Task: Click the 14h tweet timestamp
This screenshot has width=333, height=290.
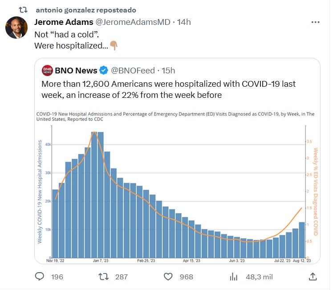Action: [184, 22]
